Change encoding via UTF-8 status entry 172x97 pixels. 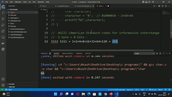(x=137, y=90)
